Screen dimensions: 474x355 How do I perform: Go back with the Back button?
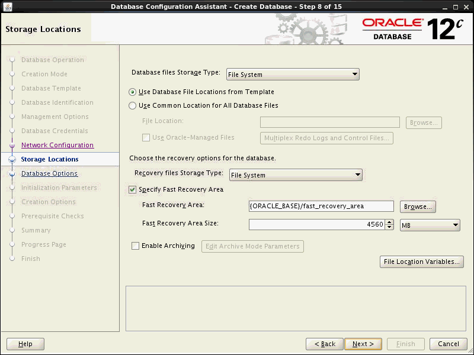tap(324, 344)
